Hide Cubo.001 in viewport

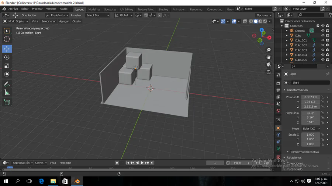point(323,40)
